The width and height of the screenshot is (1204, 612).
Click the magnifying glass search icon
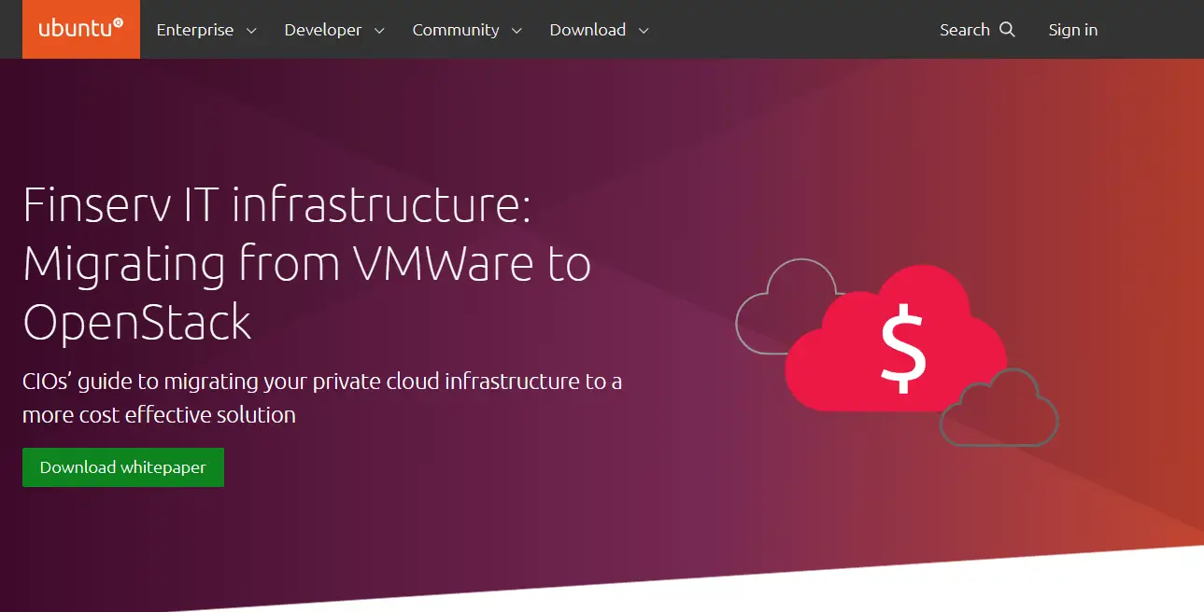click(1007, 30)
